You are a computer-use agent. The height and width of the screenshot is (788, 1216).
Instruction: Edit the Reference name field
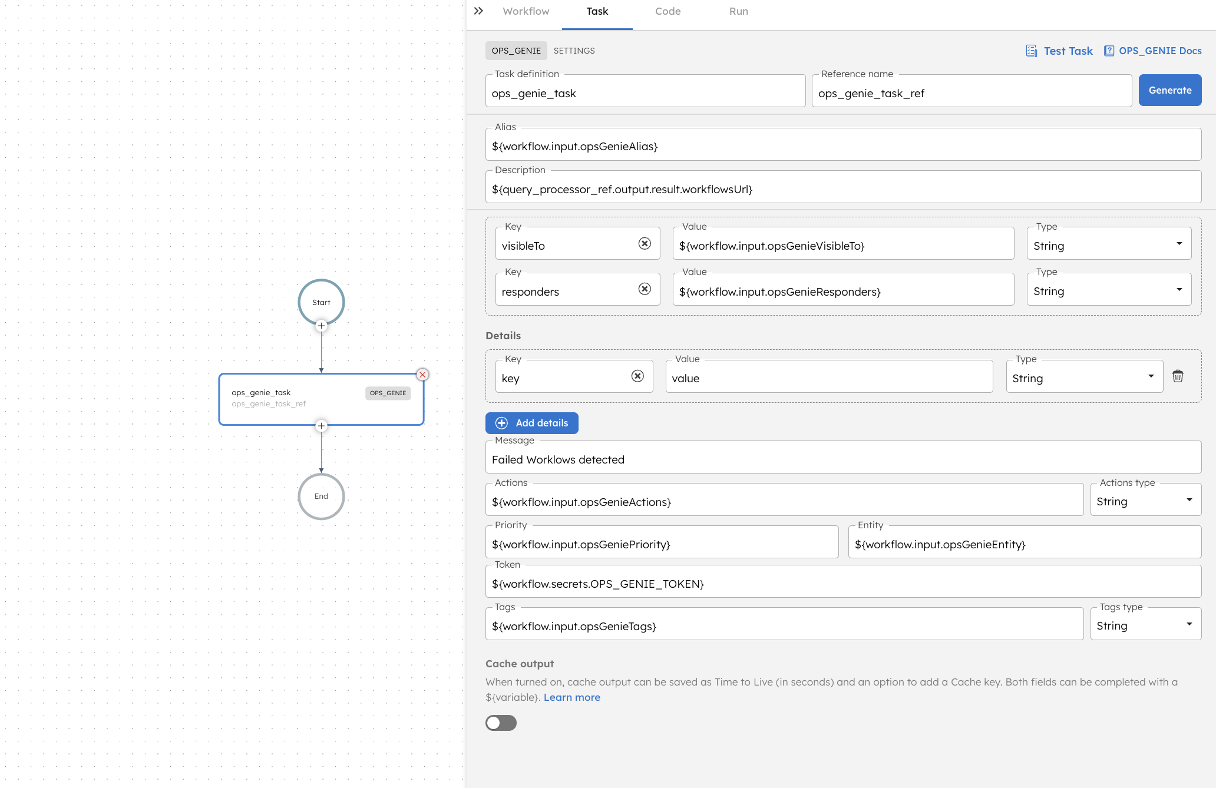972,91
